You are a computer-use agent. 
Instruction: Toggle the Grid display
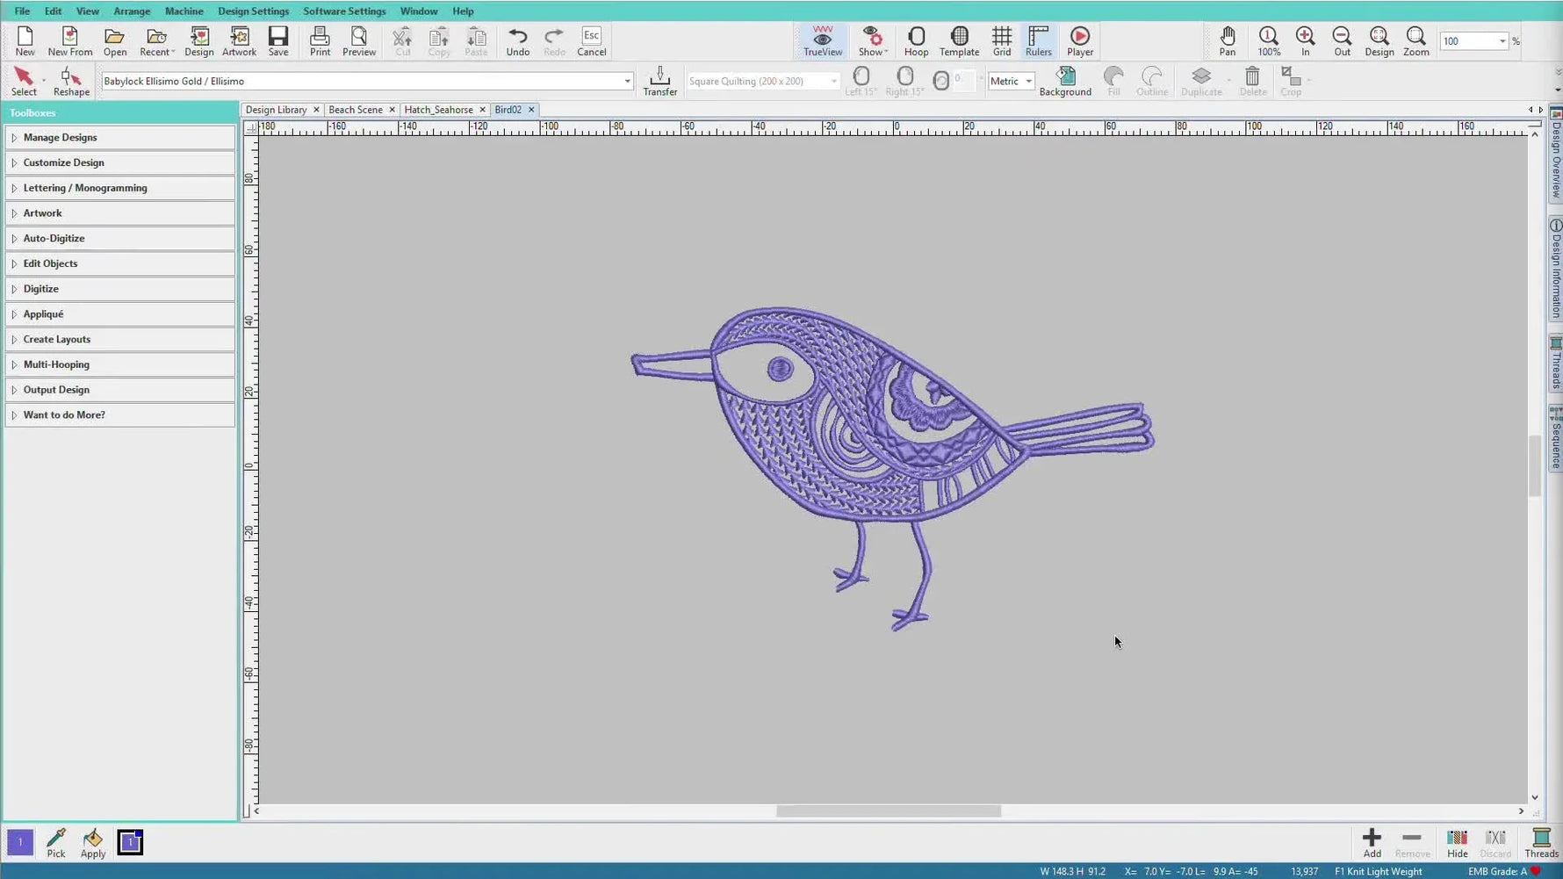1002,41
